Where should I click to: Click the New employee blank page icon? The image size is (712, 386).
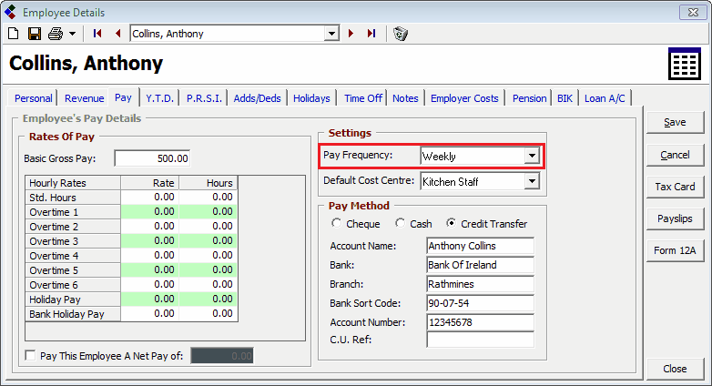point(13,34)
